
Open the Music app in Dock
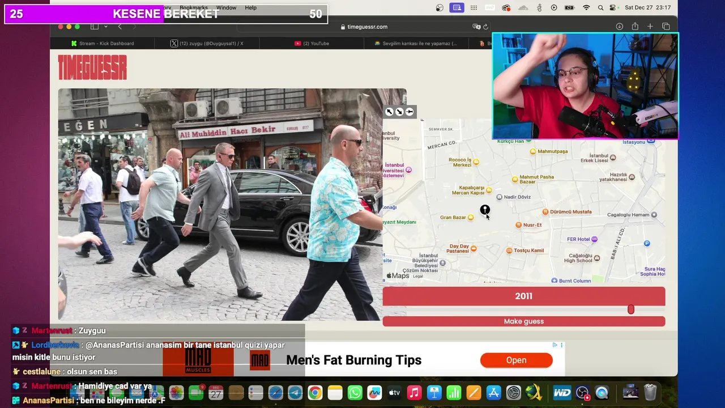point(415,393)
